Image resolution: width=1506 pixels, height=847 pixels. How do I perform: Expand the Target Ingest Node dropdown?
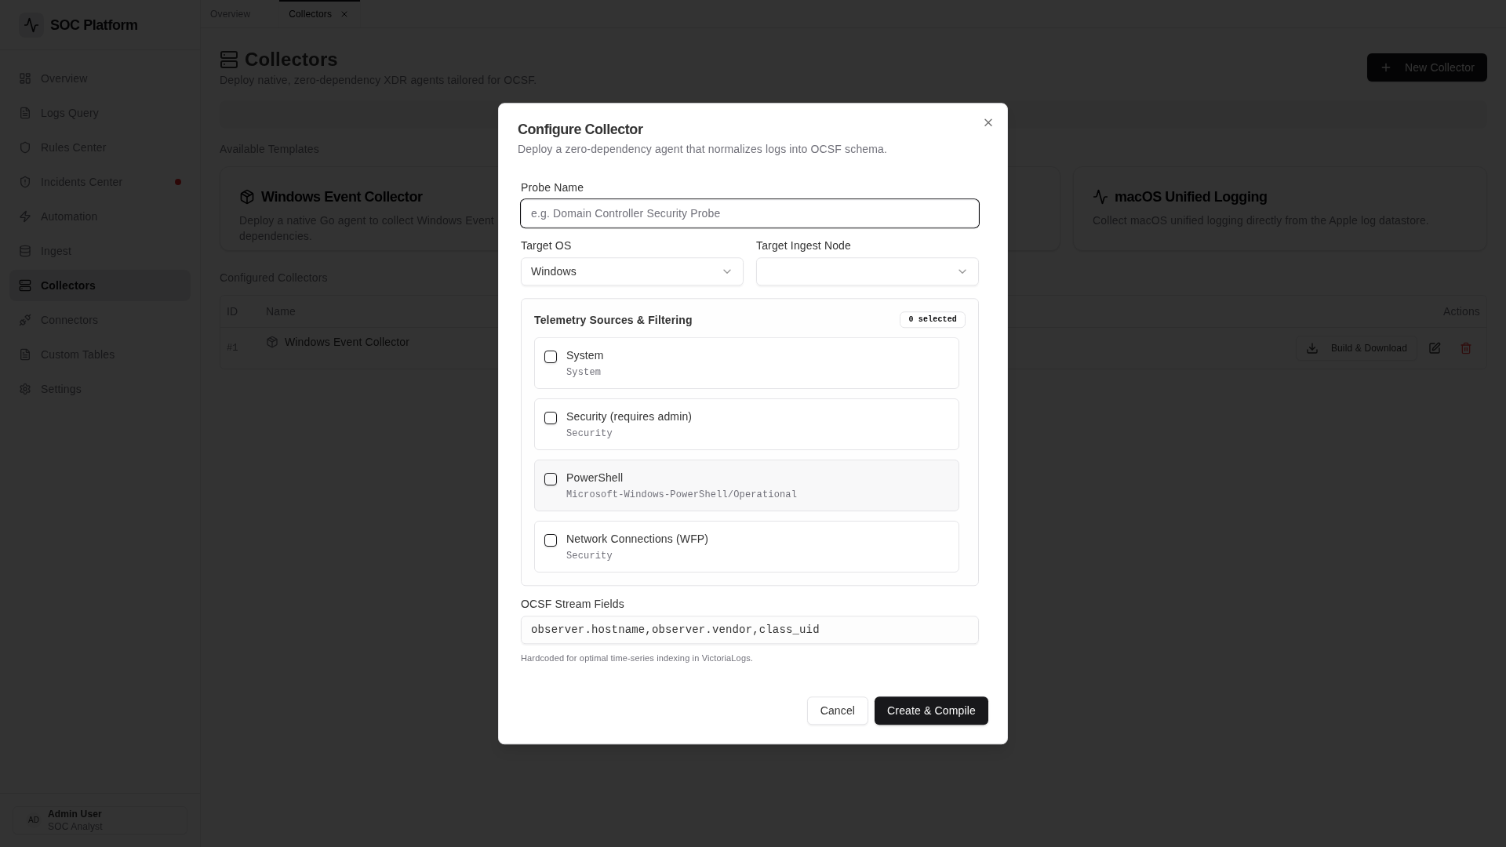[x=867, y=271]
